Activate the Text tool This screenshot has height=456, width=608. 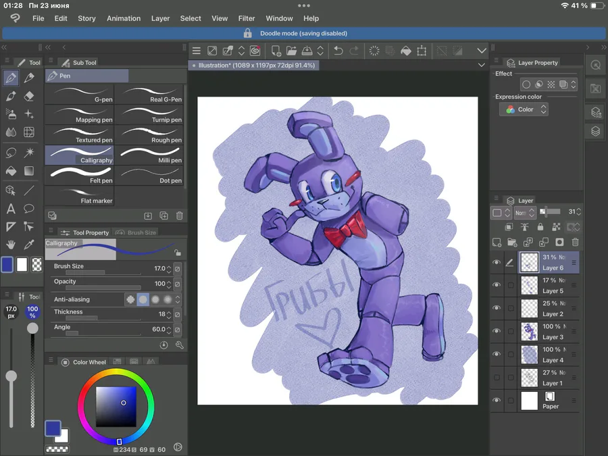[x=11, y=209]
